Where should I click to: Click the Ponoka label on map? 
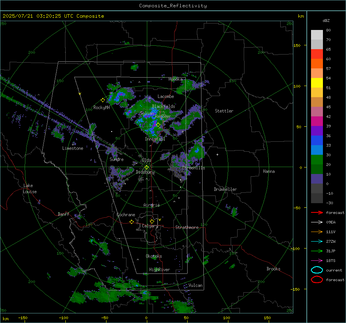click(x=175, y=79)
